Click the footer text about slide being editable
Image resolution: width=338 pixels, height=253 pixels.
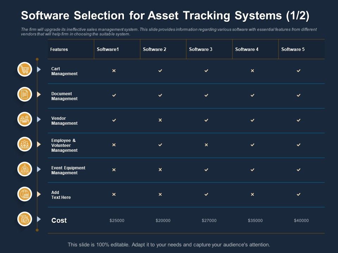click(x=169, y=245)
